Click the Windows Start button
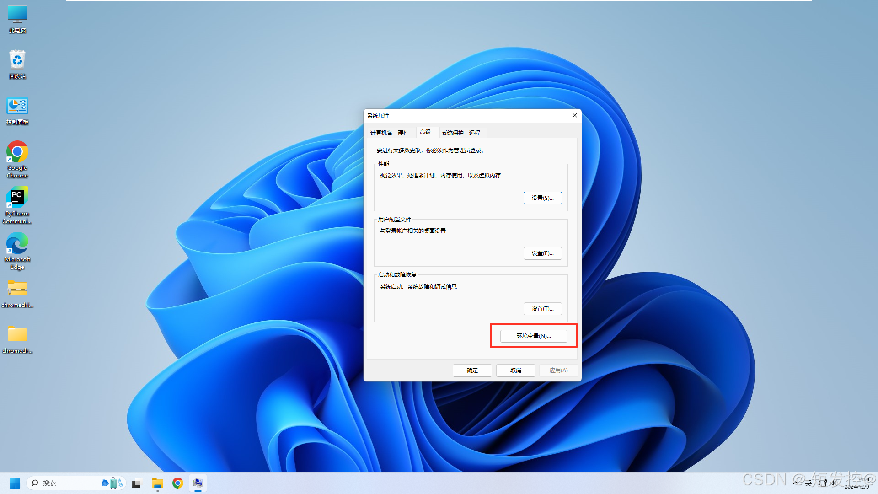This screenshot has width=878, height=494. pos(15,483)
